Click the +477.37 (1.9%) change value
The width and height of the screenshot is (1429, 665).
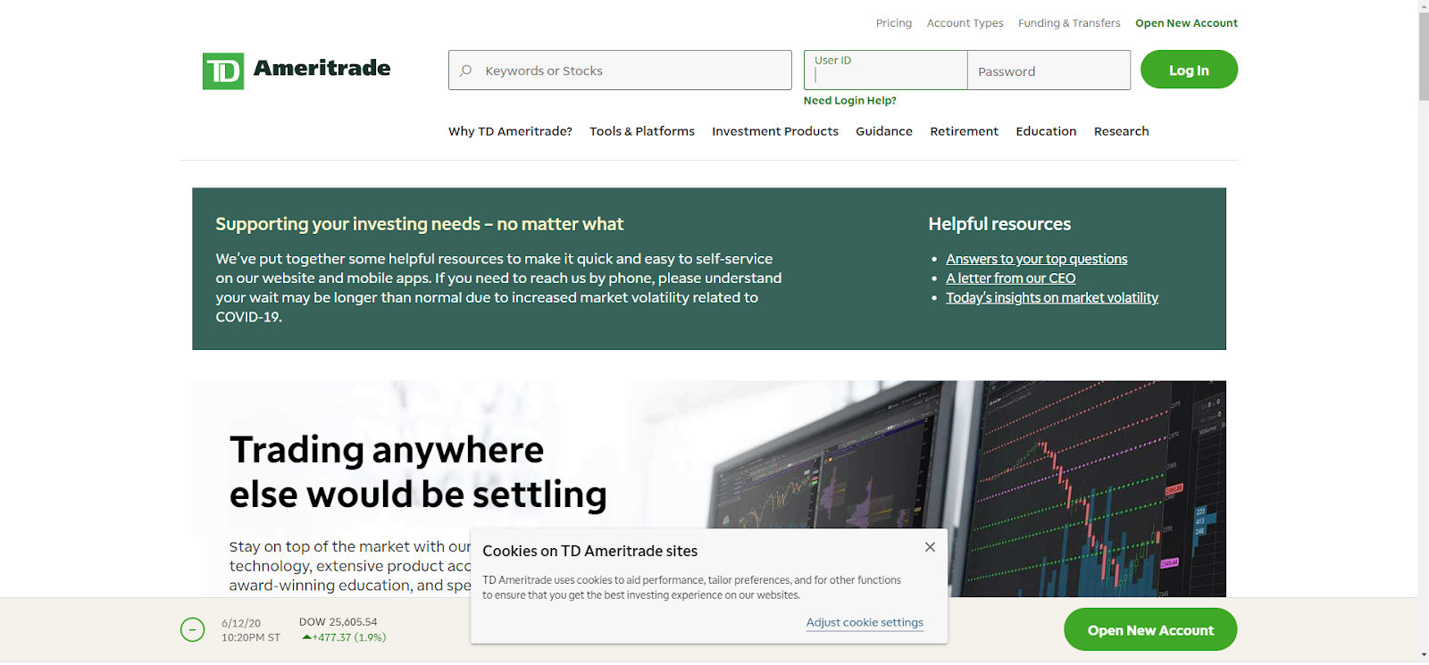click(345, 637)
